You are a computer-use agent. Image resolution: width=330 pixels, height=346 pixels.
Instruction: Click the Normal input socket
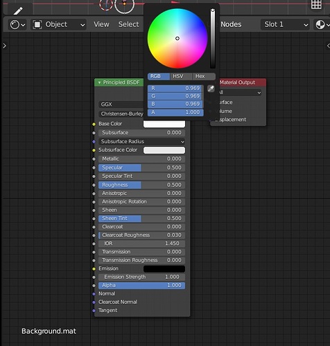(x=94, y=294)
